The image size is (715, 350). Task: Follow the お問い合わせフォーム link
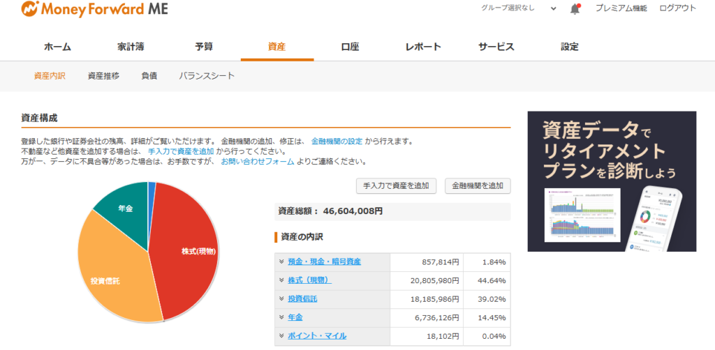(257, 162)
